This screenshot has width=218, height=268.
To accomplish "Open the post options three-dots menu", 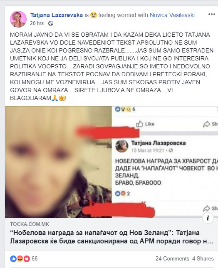I will tap(211, 14).
